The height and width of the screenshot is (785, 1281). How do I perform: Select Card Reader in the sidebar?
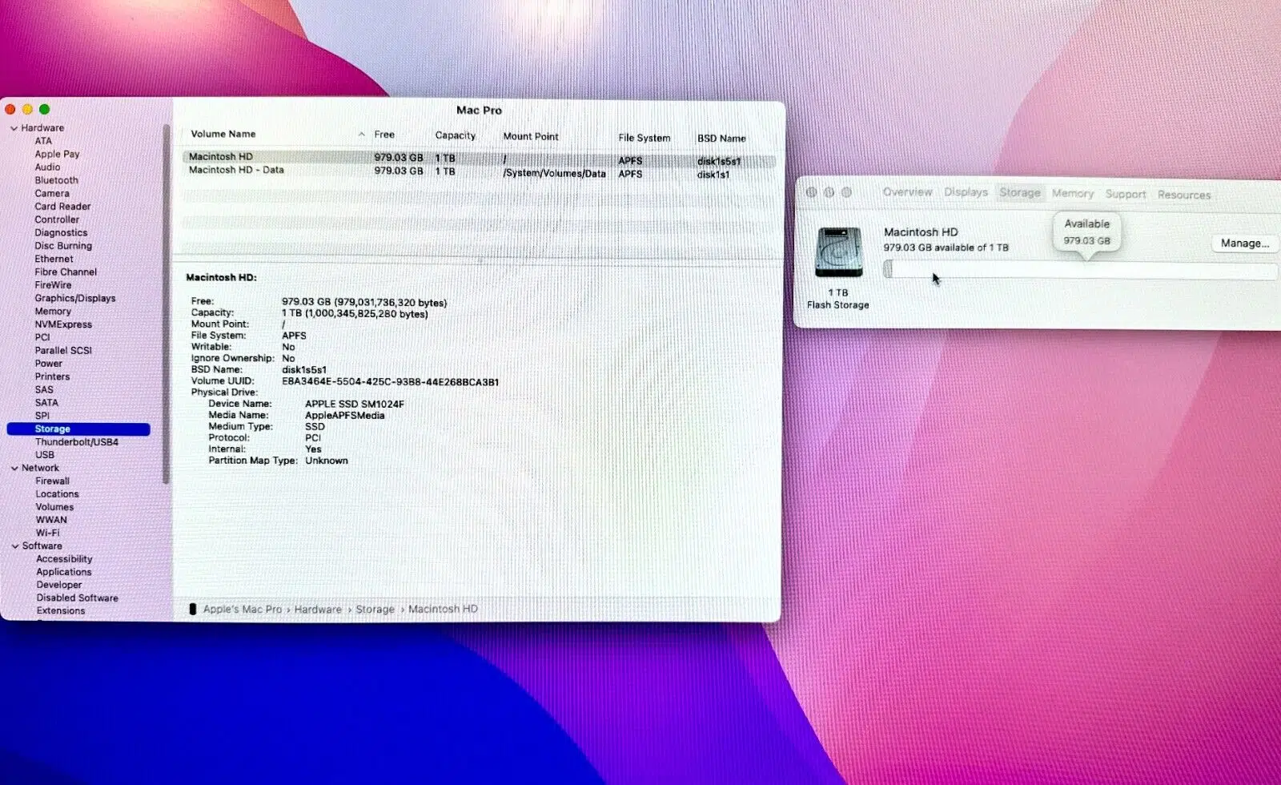click(x=62, y=207)
